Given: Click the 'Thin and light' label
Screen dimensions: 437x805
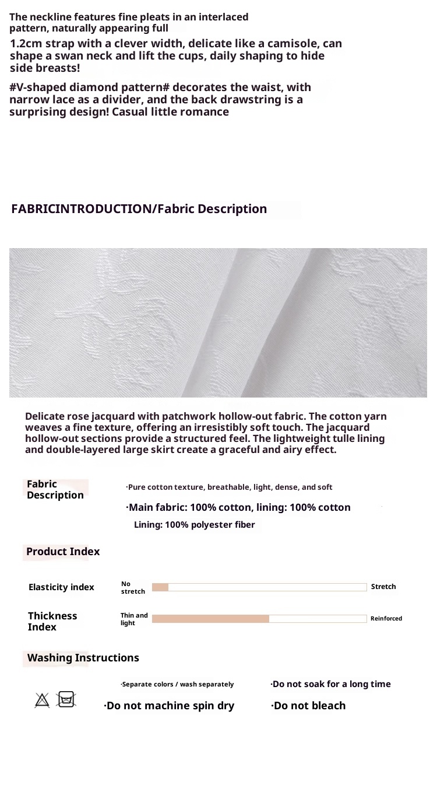Looking at the screenshot, I should pyautogui.click(x=134, y=619).
